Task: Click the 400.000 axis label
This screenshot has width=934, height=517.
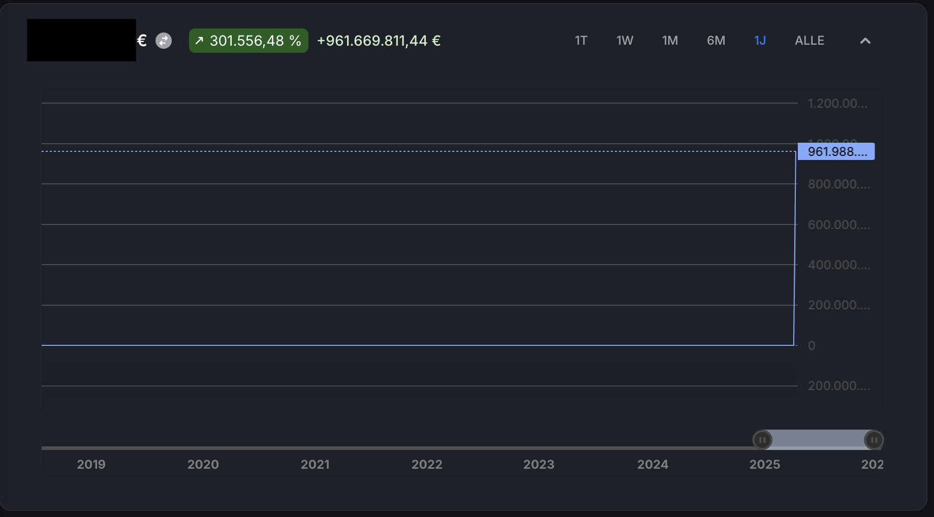Action: tap(839, 265)
